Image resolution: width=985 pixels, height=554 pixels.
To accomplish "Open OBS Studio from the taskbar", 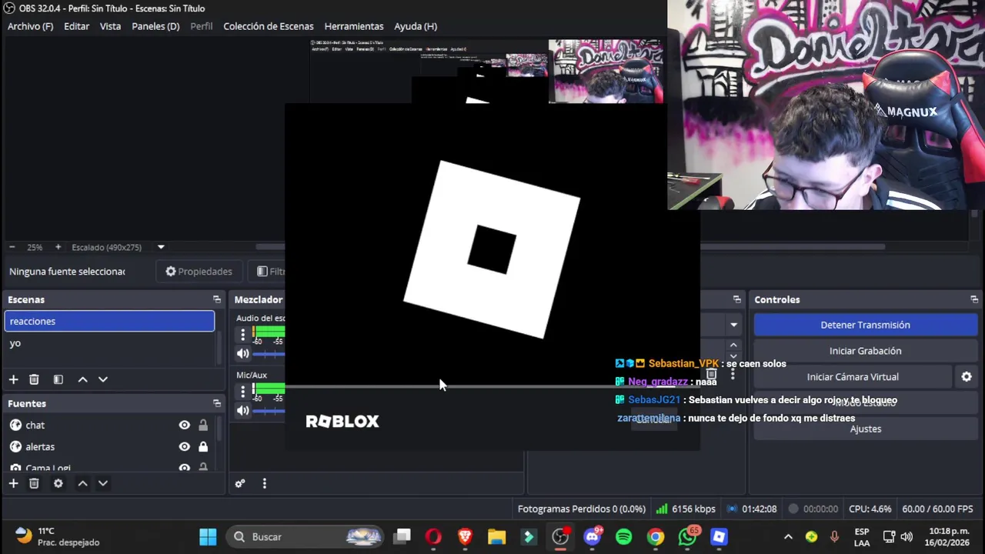I will pos(560,536).
